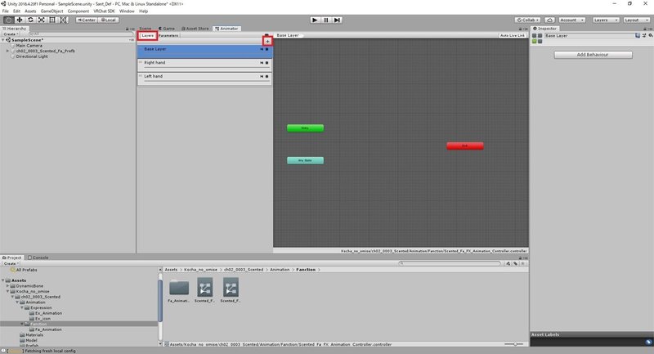Open Inspector preset sliders icon
This screenshot has width=654, height=354.
click(x=644, y=35)
